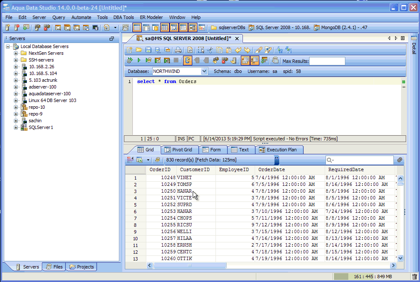Expand the 10.168.2.26 server node

[x=16, y=67]
